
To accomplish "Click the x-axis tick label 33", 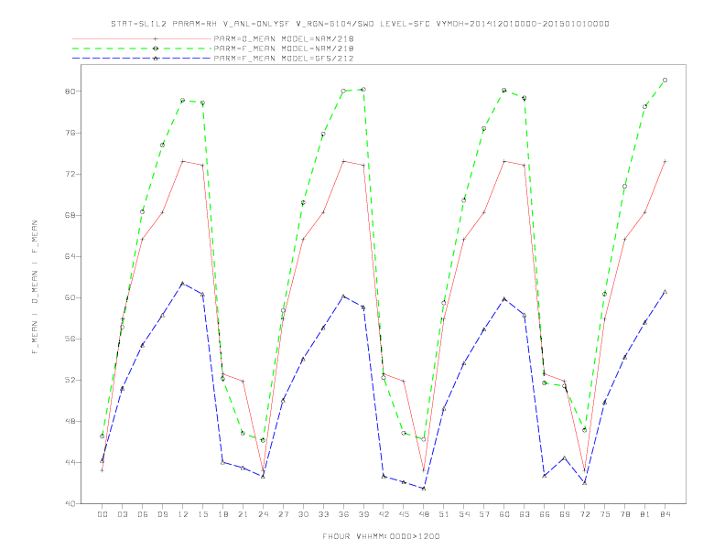I will (323, 514).
